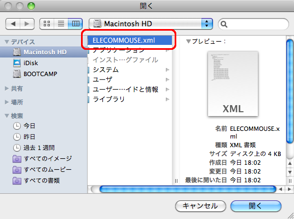Expand the 場所 section
This screenshot has width=294, height=219.
click(7, 102)
